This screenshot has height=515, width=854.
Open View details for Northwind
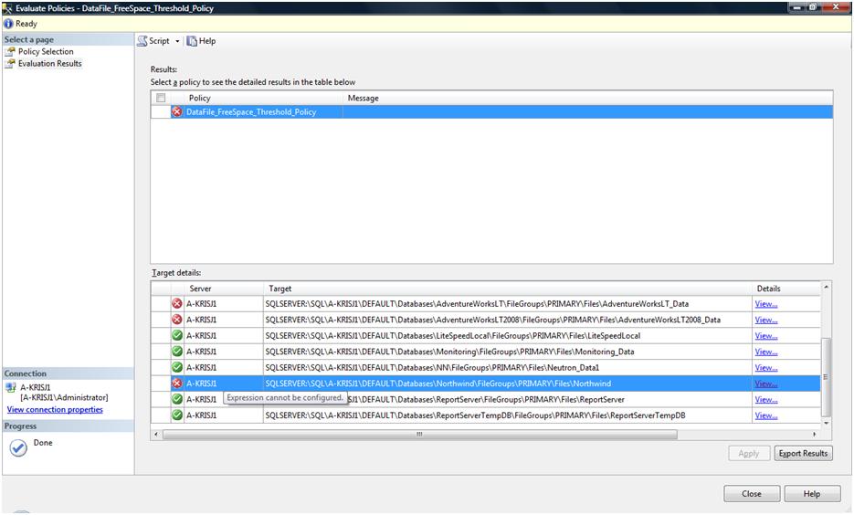click(x=766, y=384)
